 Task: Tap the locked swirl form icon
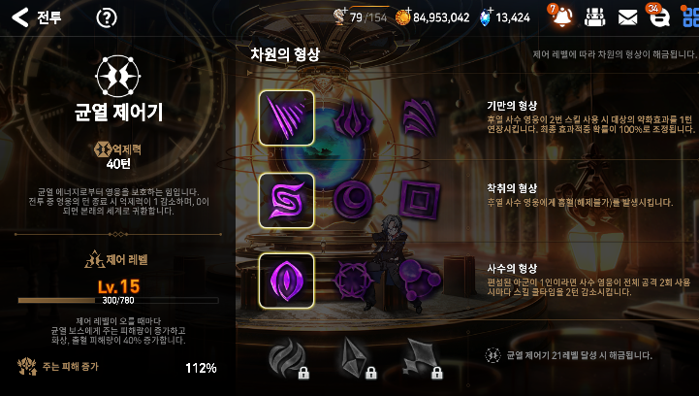[x=289, y=358]
